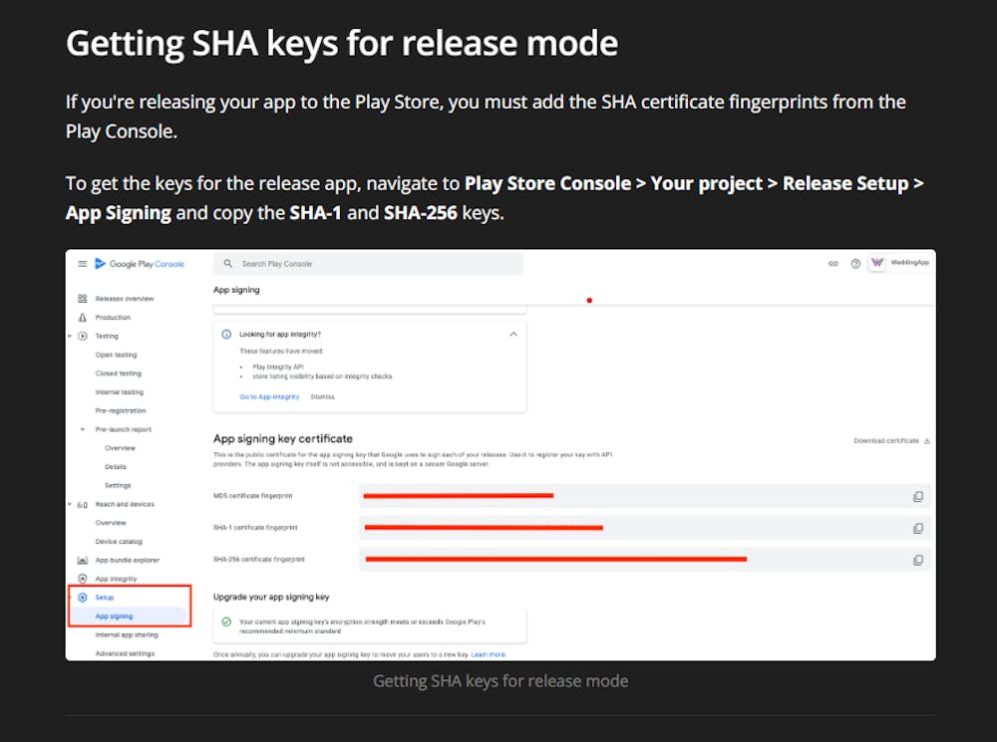Open the hamburger menu to toggle sidebar
Image resolution: width=997 pixels, height=742 pixels.
[83, 263]
